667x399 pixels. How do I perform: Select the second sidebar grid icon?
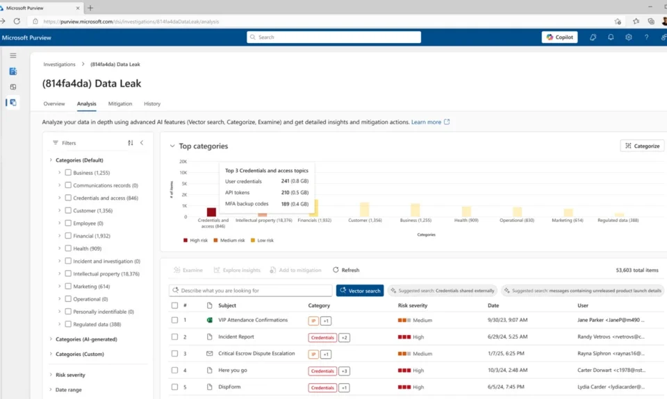(13, 87)
